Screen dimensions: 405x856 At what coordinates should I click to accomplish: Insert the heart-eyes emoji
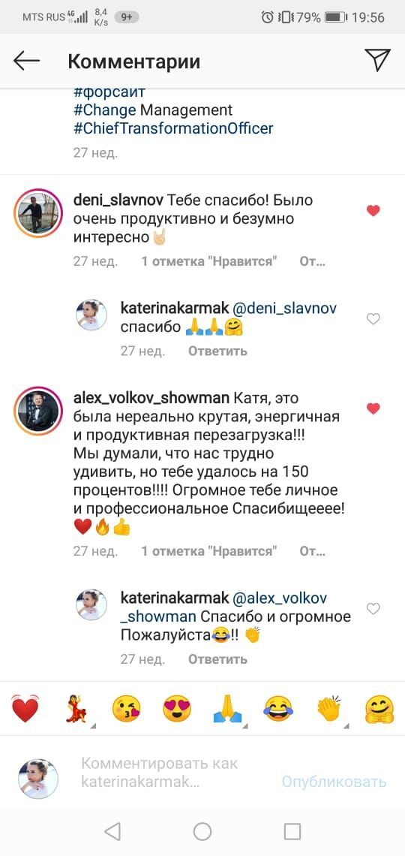[177, 709]
